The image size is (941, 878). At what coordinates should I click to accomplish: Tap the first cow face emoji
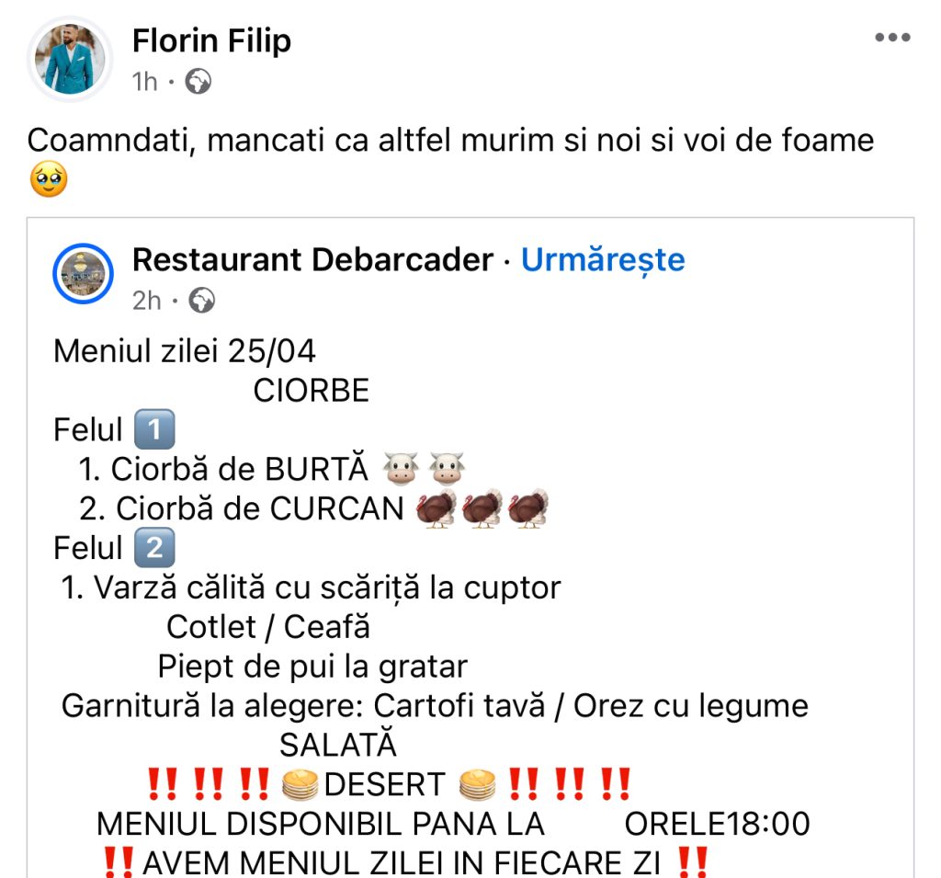(401, 469)
